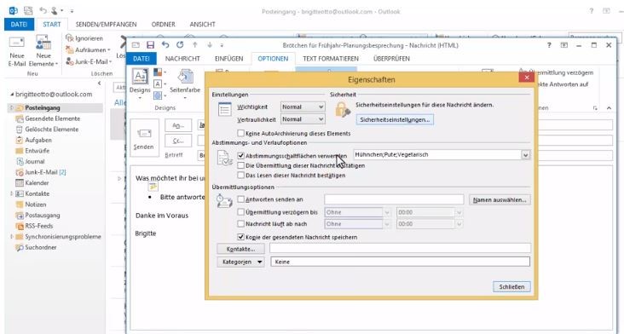Open the Kategorien dropdown button
Image resolution: width=624 pixels, height=334 pixels.
[240, 262]
